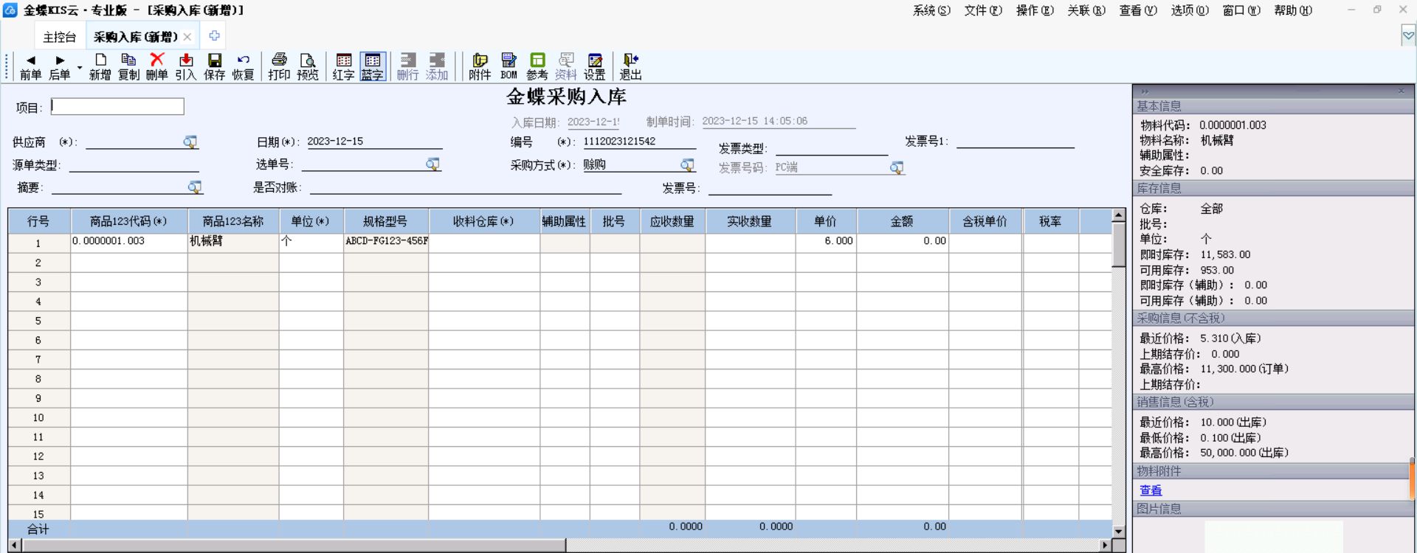Click 查看 link under 物料附件
The width and height of the screenshot is (1417, 553).
coord(1151,490)
